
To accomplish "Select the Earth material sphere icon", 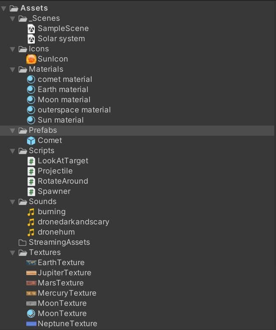I will pyautogui.click(x=31, y=89).
